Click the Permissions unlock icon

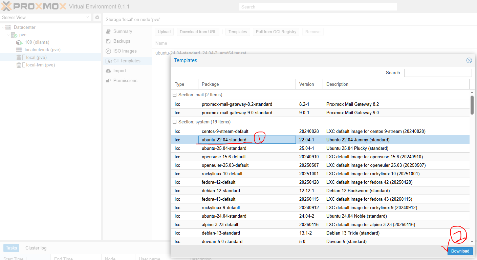(x=108, y=80)
